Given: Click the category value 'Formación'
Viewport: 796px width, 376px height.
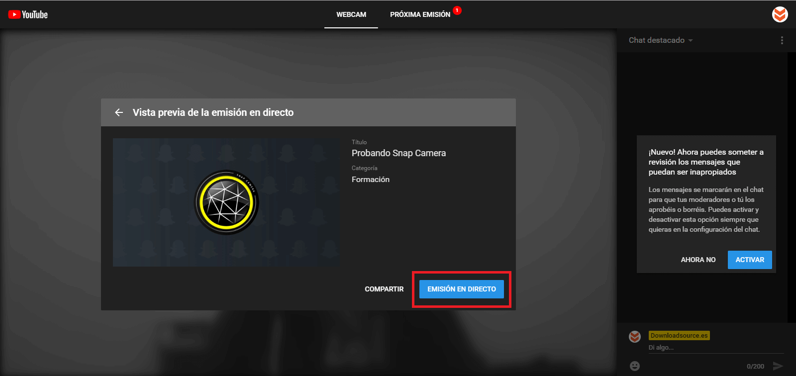Looking at the screenshot, I should pyautogui.click(x=371, y=180).
